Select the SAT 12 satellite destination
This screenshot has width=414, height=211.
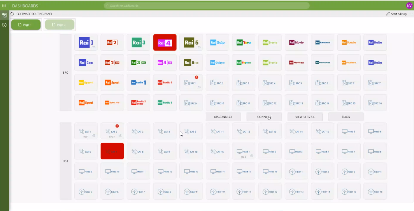coord(244,131)
